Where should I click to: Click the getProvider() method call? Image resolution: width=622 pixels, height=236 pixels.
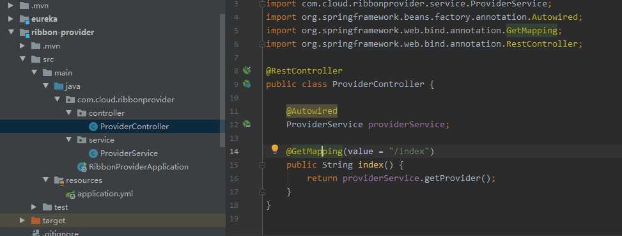[457, 178]
